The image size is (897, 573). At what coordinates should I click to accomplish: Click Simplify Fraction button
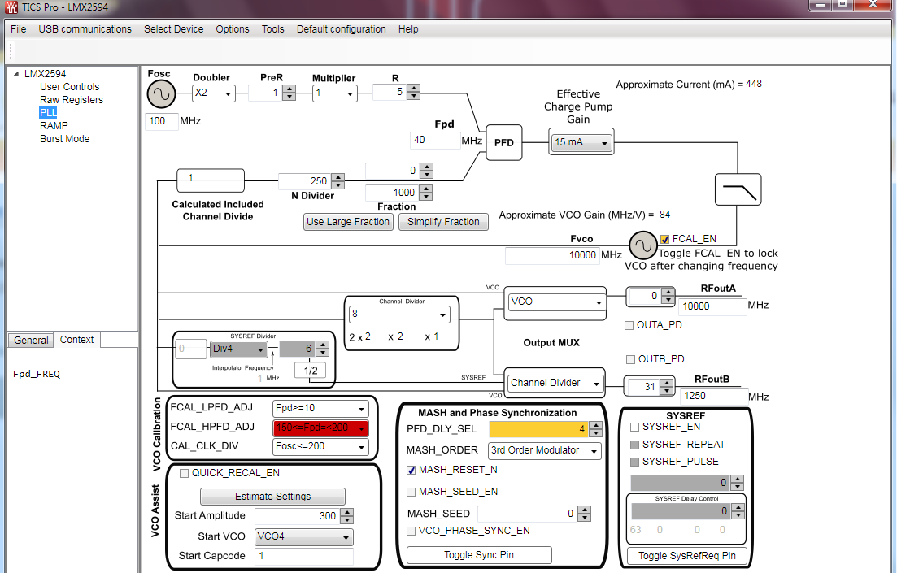click(x=443, y=222)
